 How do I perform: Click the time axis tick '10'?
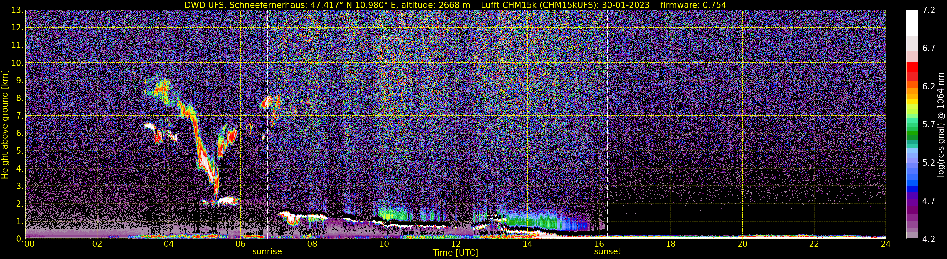[x=383, y=244]
